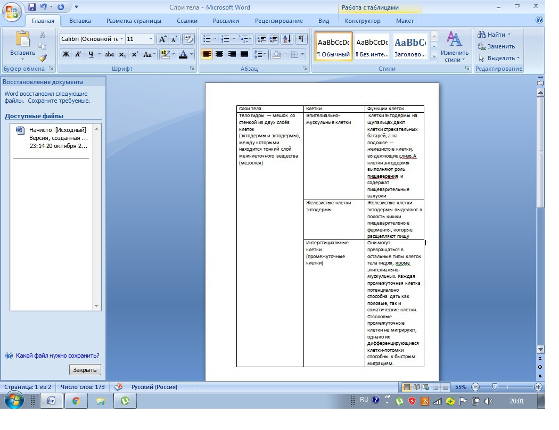559x430 pixels.
Task: Open the Разметка страницы tab
Action: pyautogui.click(x=134, y=21)
